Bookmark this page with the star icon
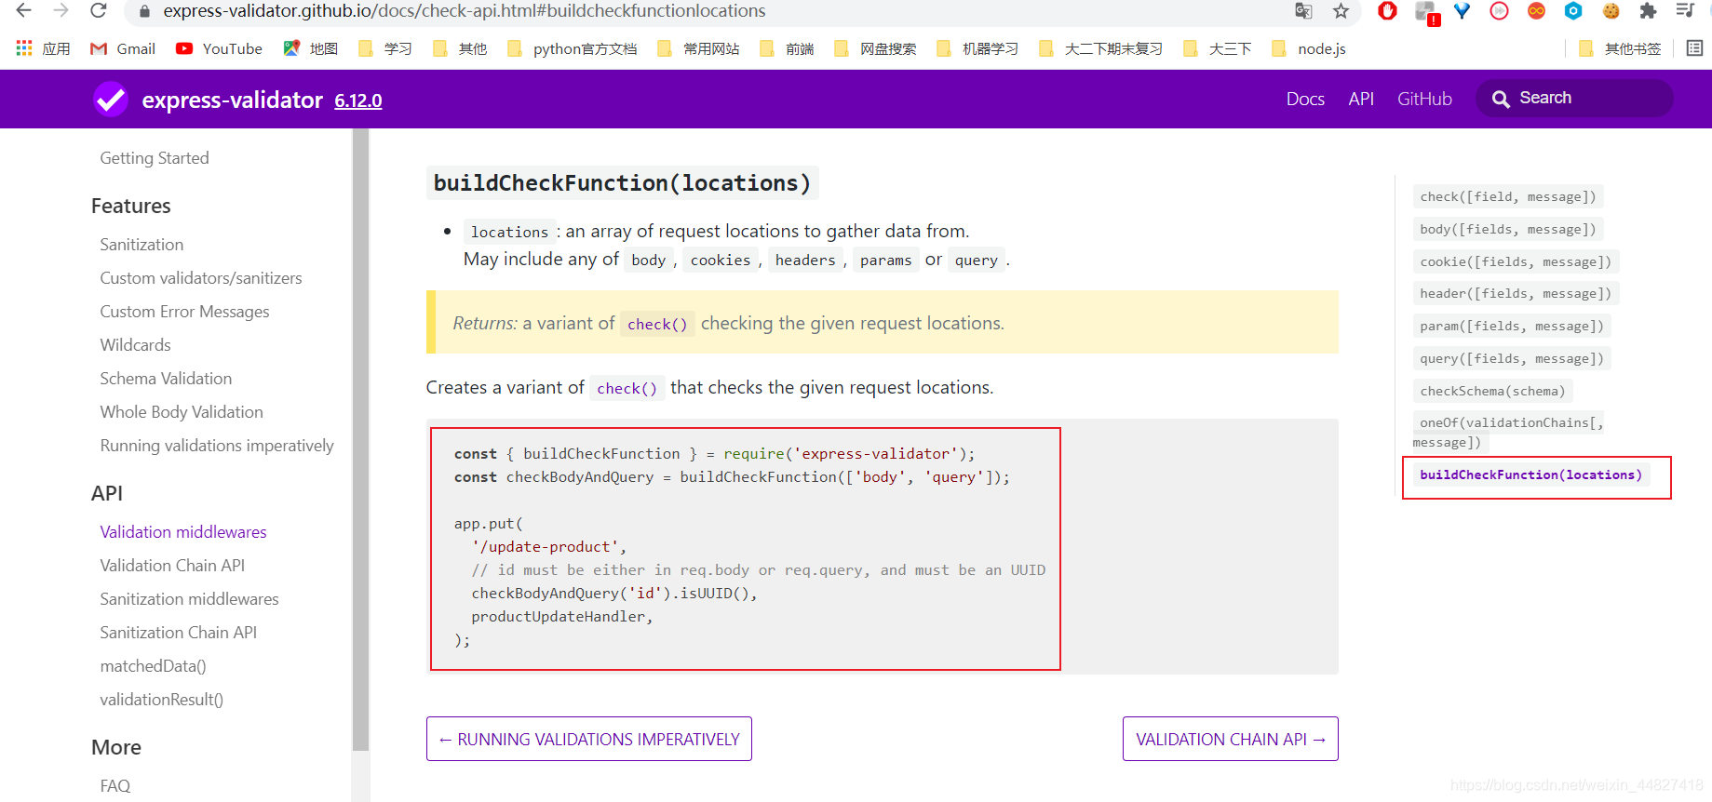Image resolution: width=1712 pixels, height=802 pixels. coord(1341,11)
